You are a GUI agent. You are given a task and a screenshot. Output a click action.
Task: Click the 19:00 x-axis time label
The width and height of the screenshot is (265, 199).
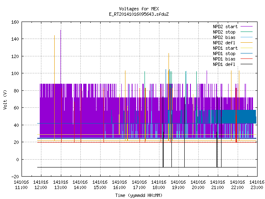(x=178, y=188)
